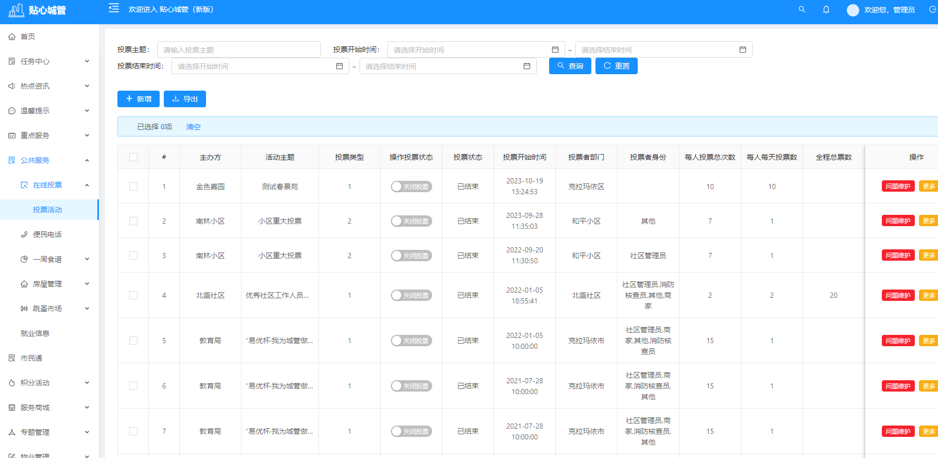Click the 热点资讯 speaker icon
The height and width of the screenshot is (458, 938).
[x=12, y=86]
